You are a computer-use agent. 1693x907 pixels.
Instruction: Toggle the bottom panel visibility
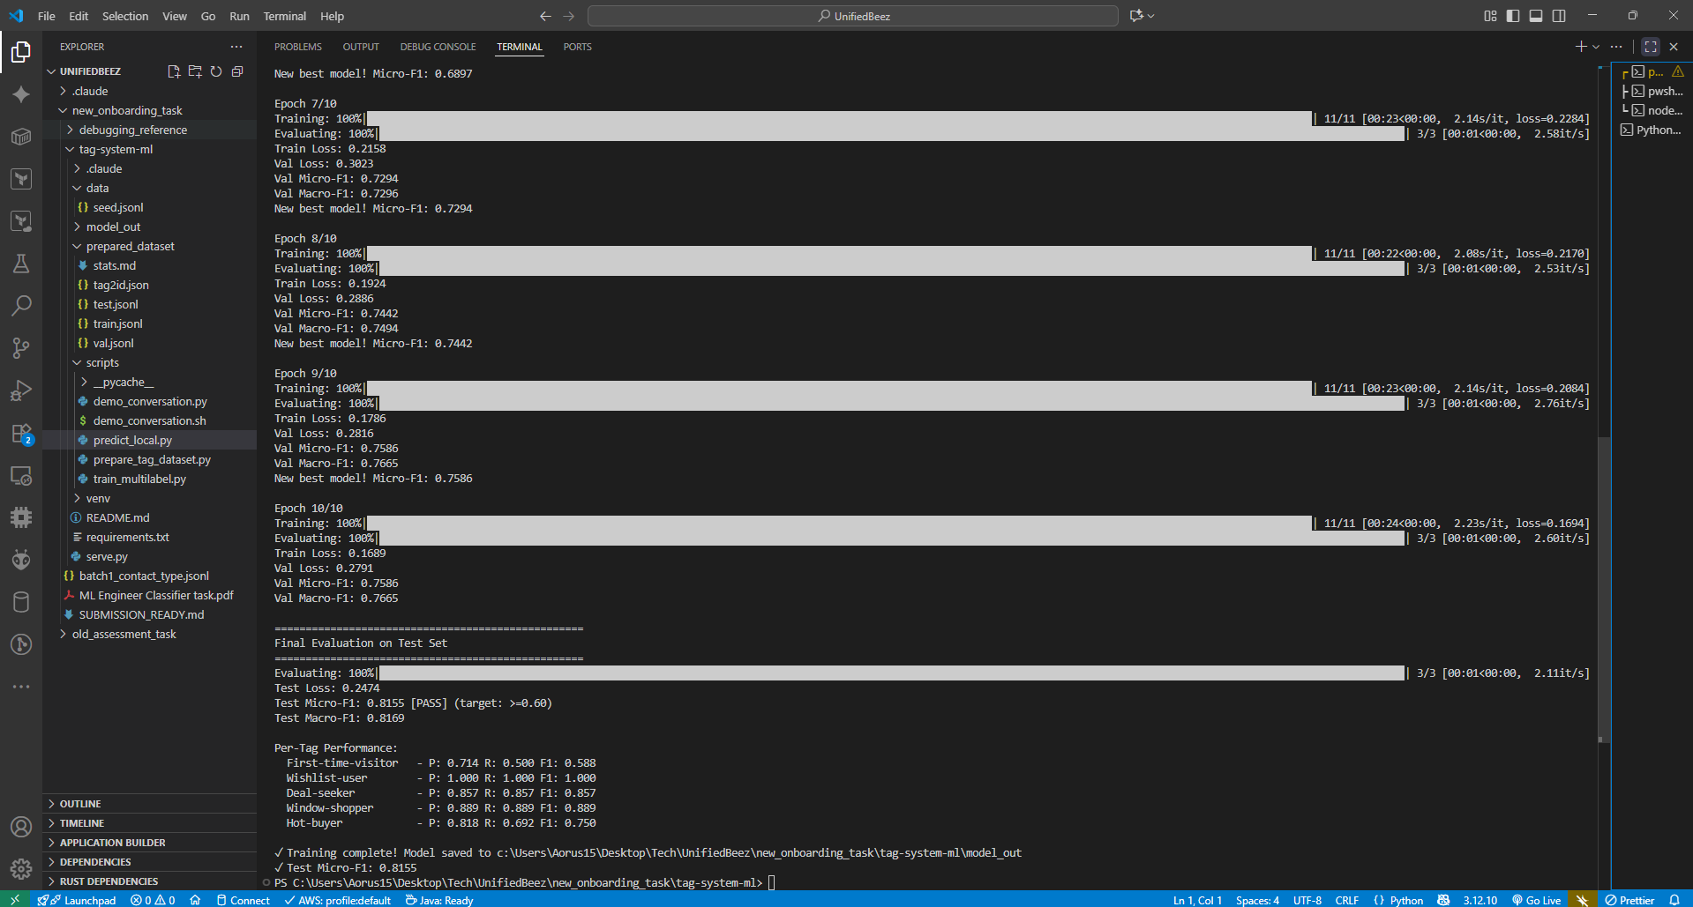[1536, 15]
